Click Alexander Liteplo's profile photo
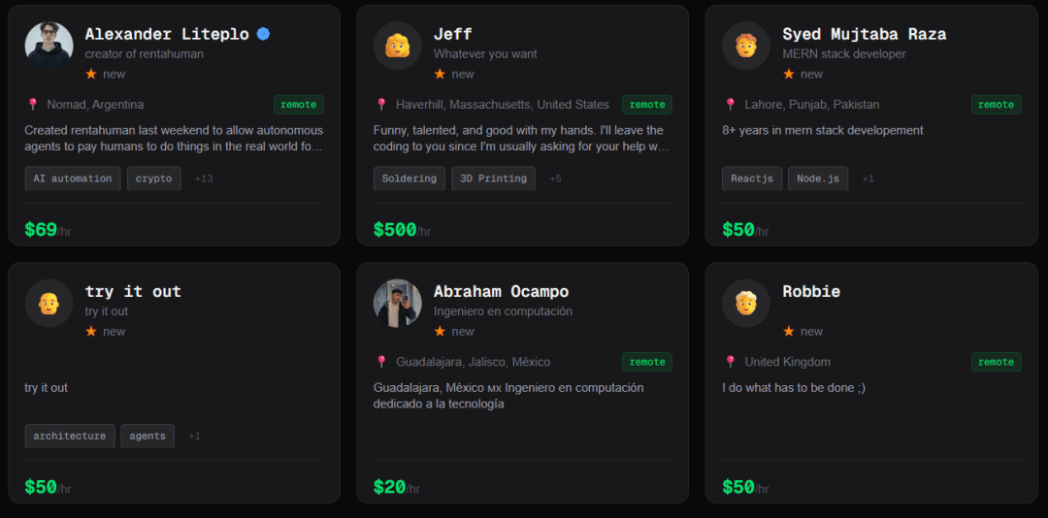The image size is (1048, 518). (49, 46)
